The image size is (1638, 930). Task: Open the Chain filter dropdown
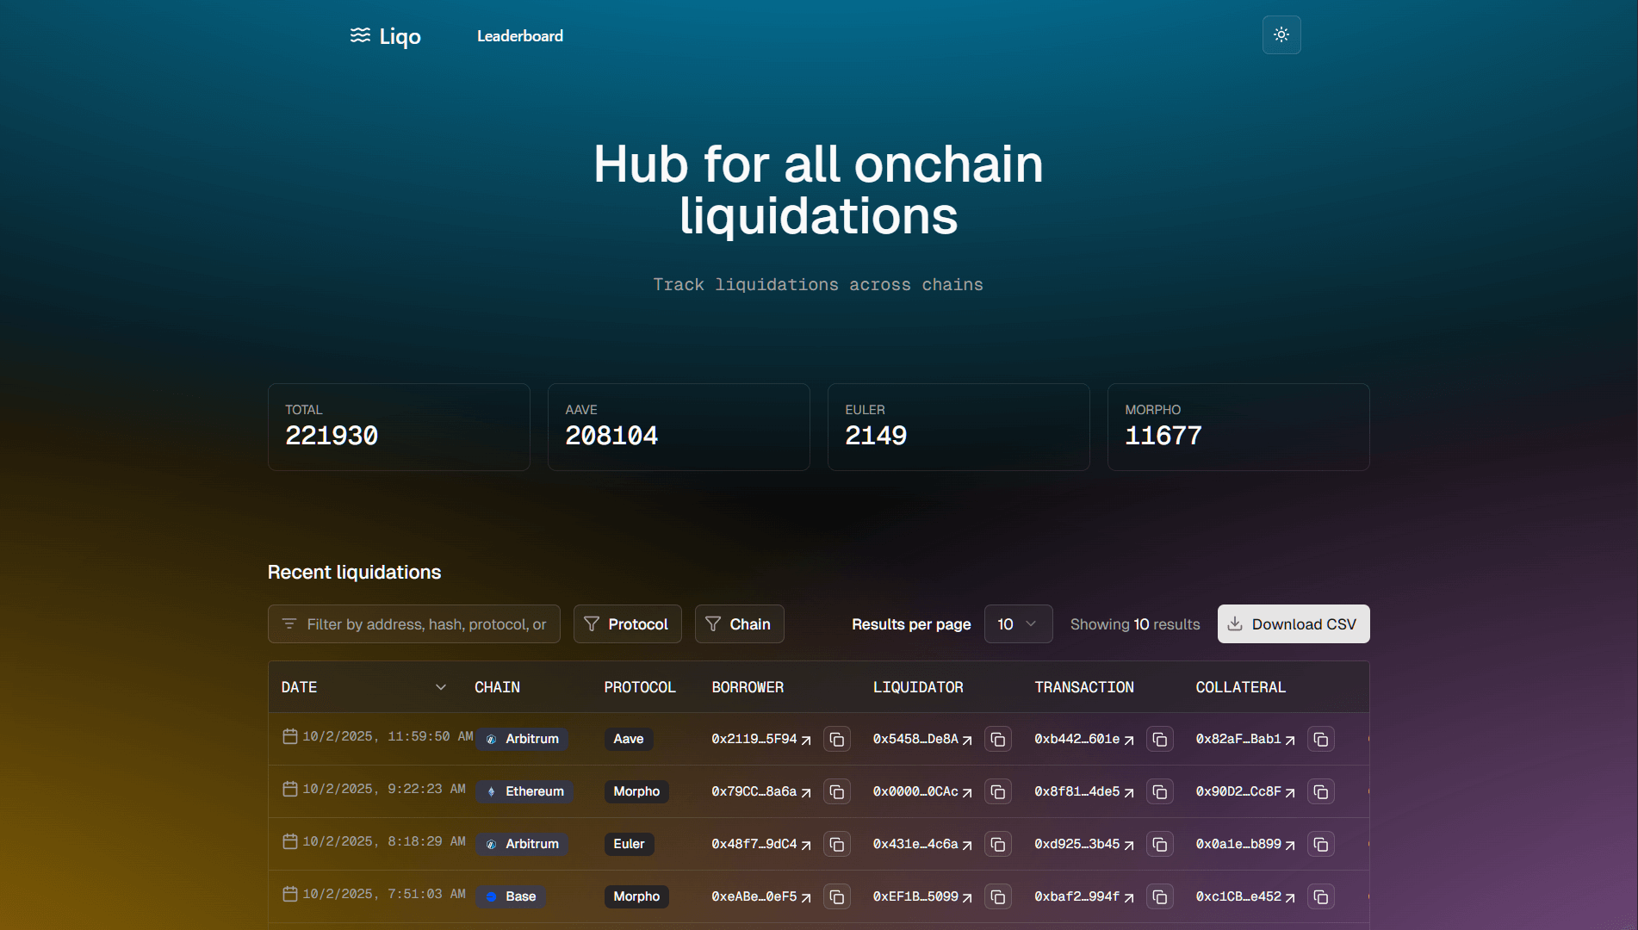click(x=739, y=624)
